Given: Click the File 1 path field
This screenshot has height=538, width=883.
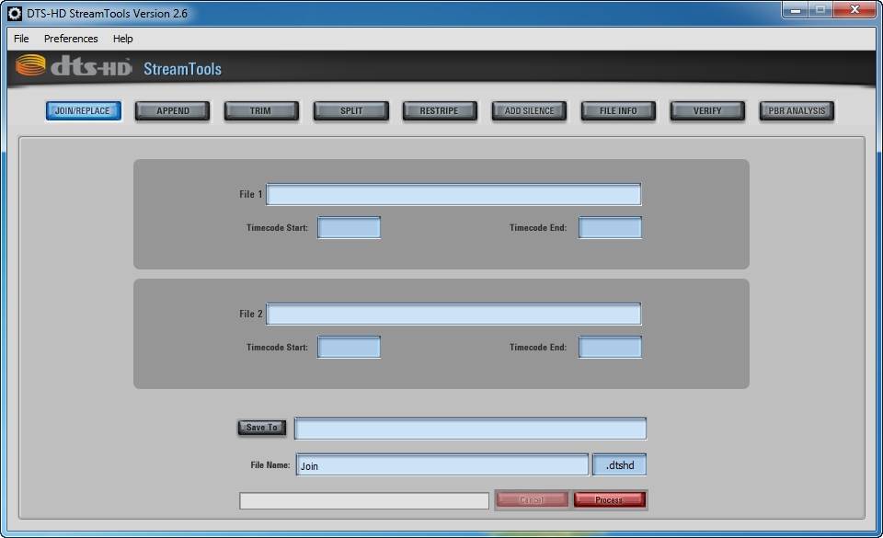Looking at the screenshot, I should point(453,194).
